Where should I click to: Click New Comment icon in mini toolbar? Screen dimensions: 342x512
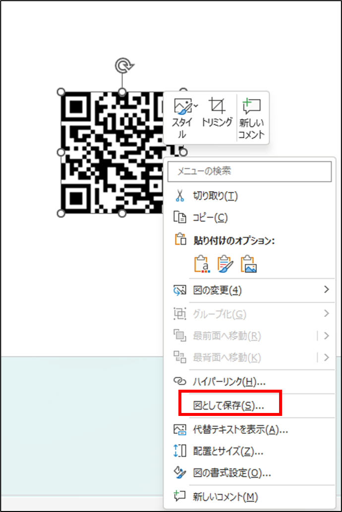pyautogui.click(x=251, y=106)
